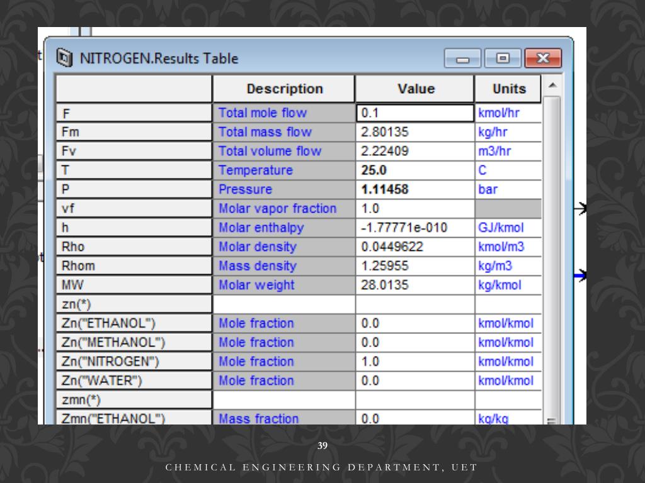This screenshot has height=483, width=645.
Task: Click the C temperature units cell
Action: click(508, 170)
